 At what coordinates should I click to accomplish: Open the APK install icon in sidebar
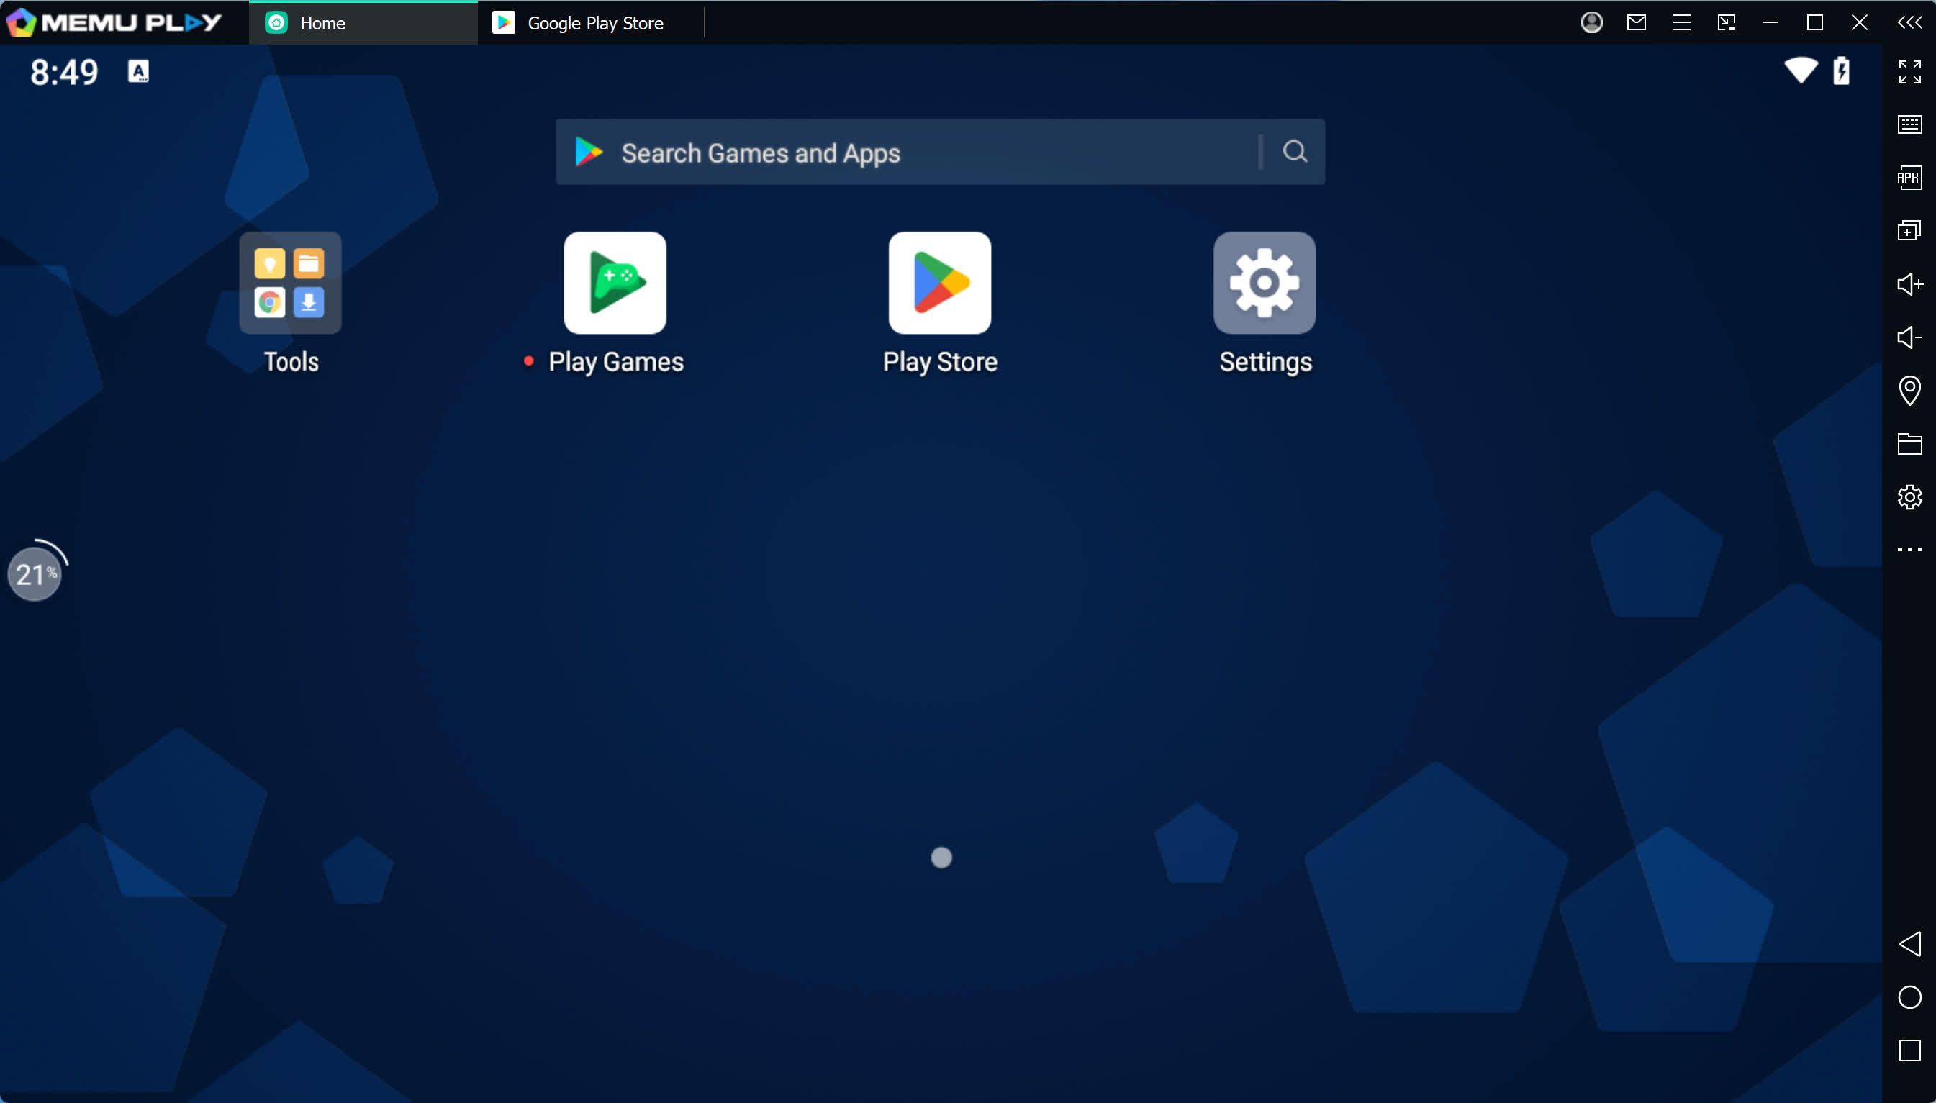[x=1909, y=178]
